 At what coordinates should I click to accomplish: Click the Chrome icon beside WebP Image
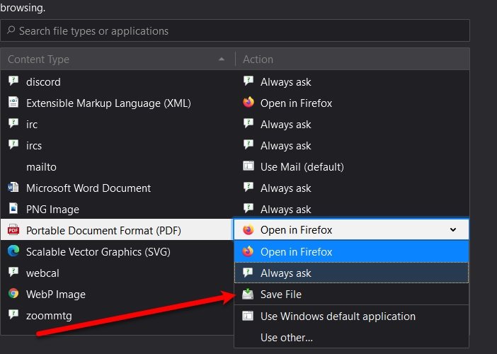[13, 294]
